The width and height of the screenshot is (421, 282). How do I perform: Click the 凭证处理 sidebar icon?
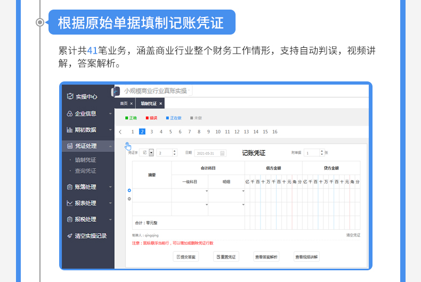[70, 146]
